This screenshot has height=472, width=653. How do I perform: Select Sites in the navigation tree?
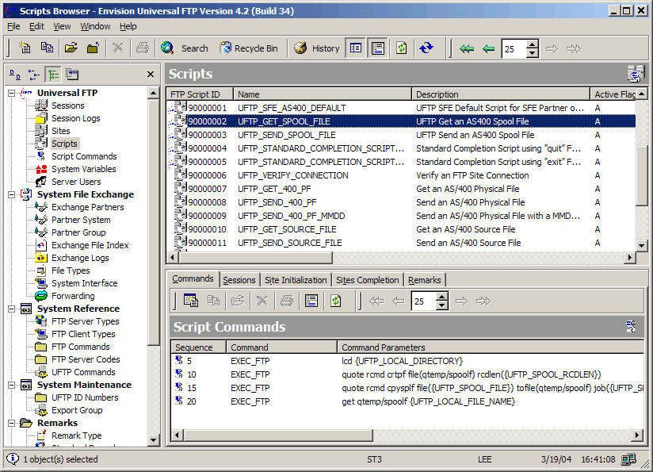(x=60, y=131)
